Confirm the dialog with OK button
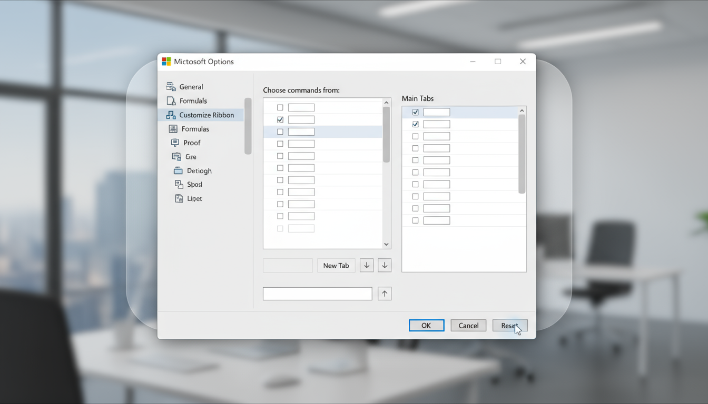The height and width of the screenshot is (404, 708). (426, 326)
